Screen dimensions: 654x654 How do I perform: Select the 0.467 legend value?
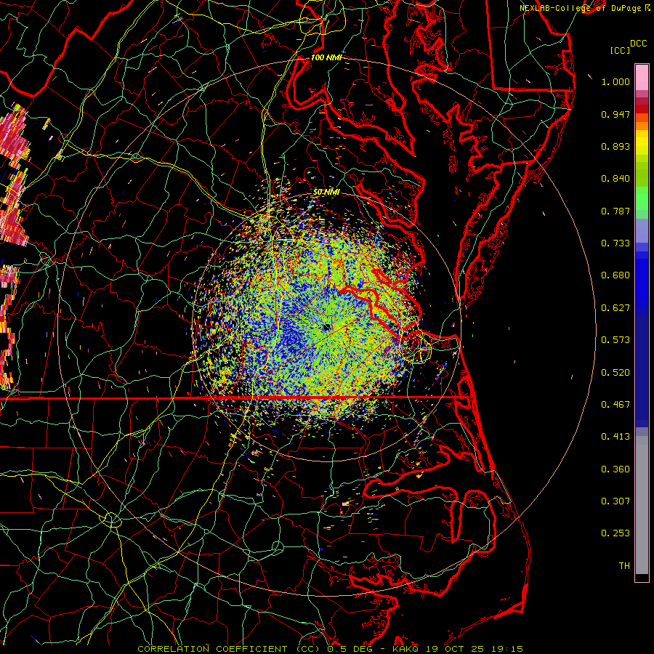615,405
